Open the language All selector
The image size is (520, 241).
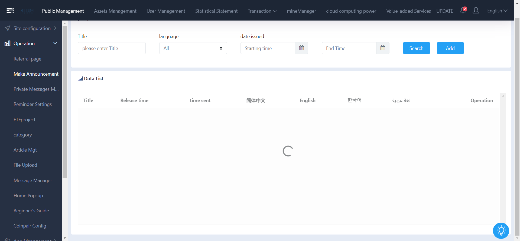(193, 48)
